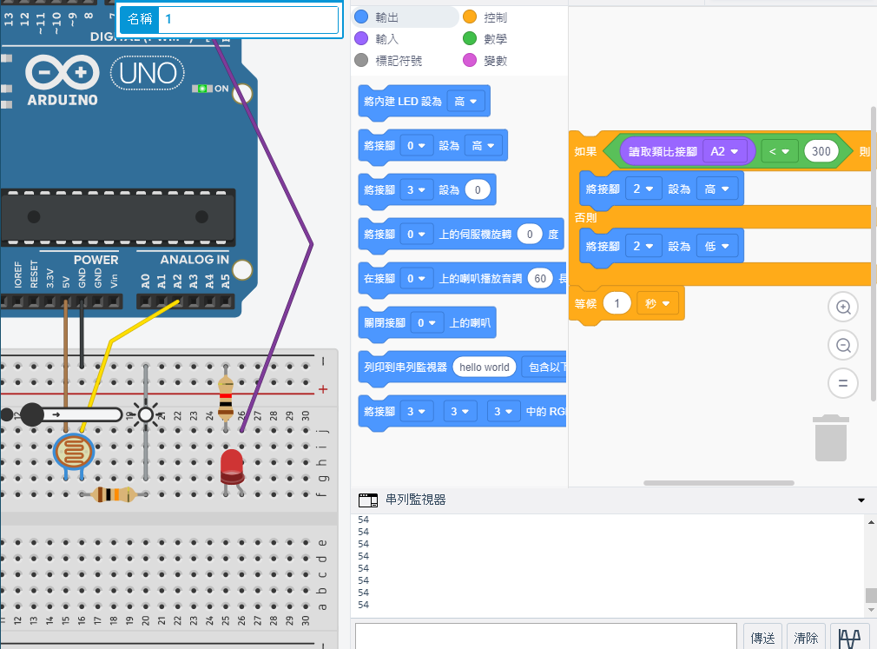877x649 pixels.
Task: Click the 清除 clear button
Action: tap(806, 638)
